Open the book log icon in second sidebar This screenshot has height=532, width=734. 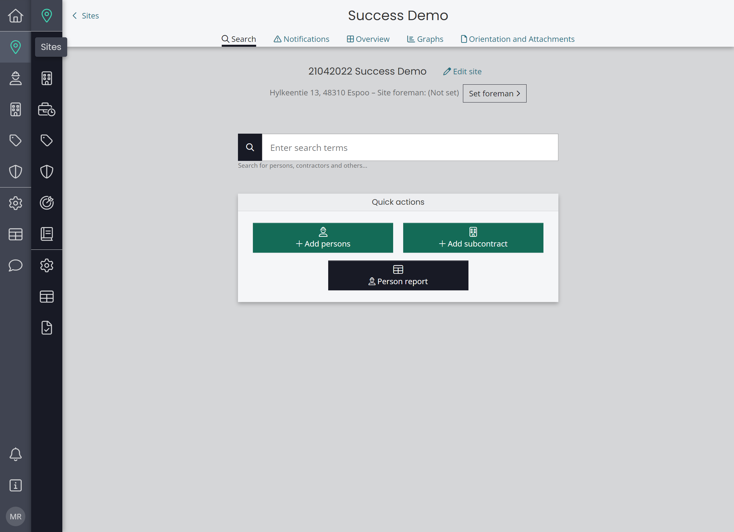[47, 234]
